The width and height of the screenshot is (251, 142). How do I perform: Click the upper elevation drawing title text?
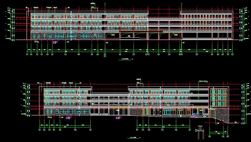(126, 59)
